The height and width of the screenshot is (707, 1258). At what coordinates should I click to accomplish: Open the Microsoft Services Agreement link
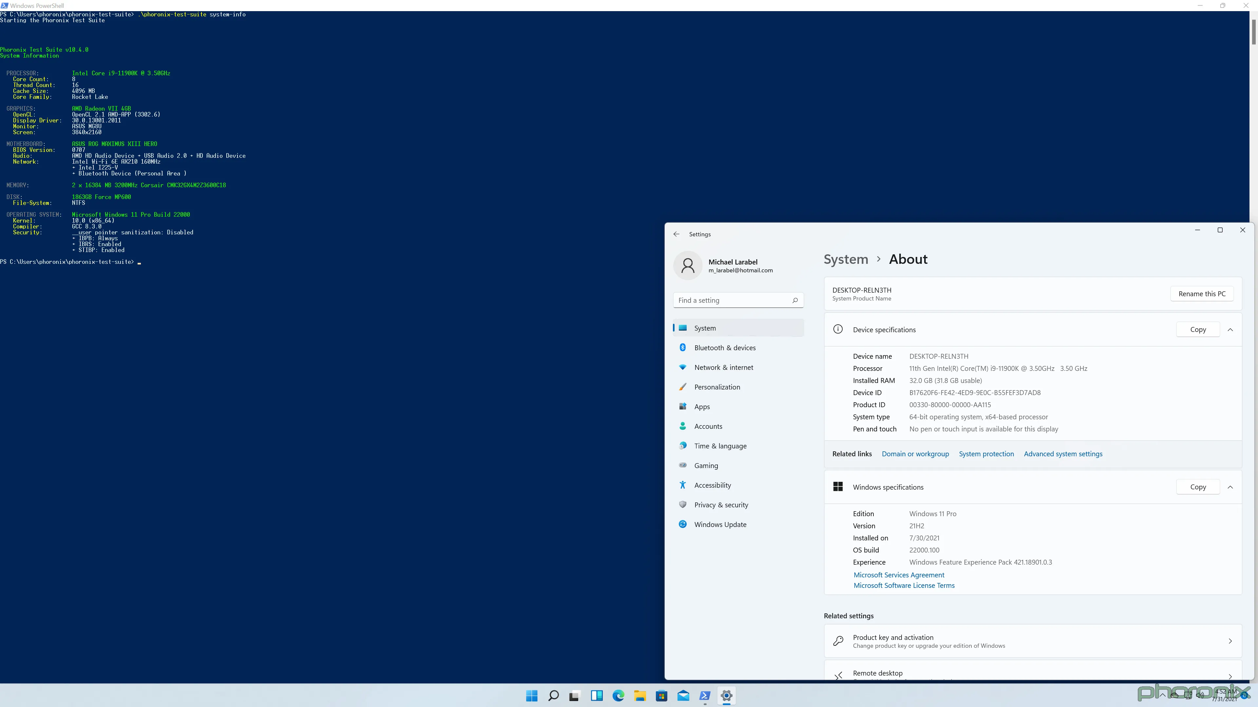pos(899,575)
